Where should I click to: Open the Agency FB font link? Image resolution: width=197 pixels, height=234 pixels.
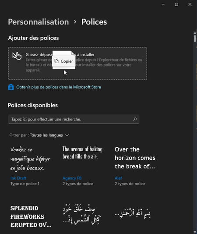[x=72, y=178]
